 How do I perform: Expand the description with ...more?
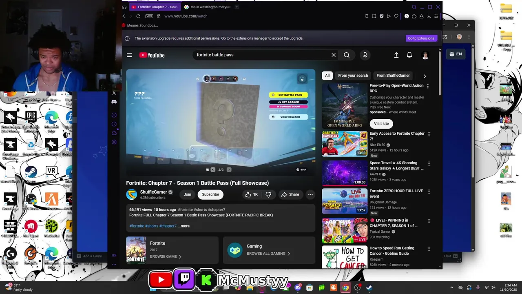[x=184, y=226]
